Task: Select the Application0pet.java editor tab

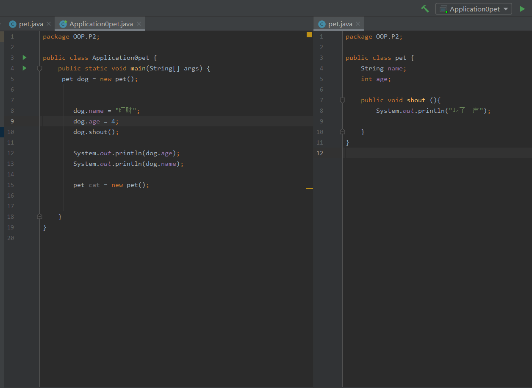Action: (x=101, y=24)
